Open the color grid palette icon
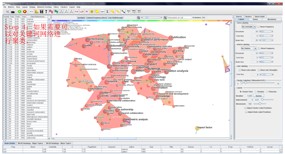This screenshot has width=285, height=154. 36,11
